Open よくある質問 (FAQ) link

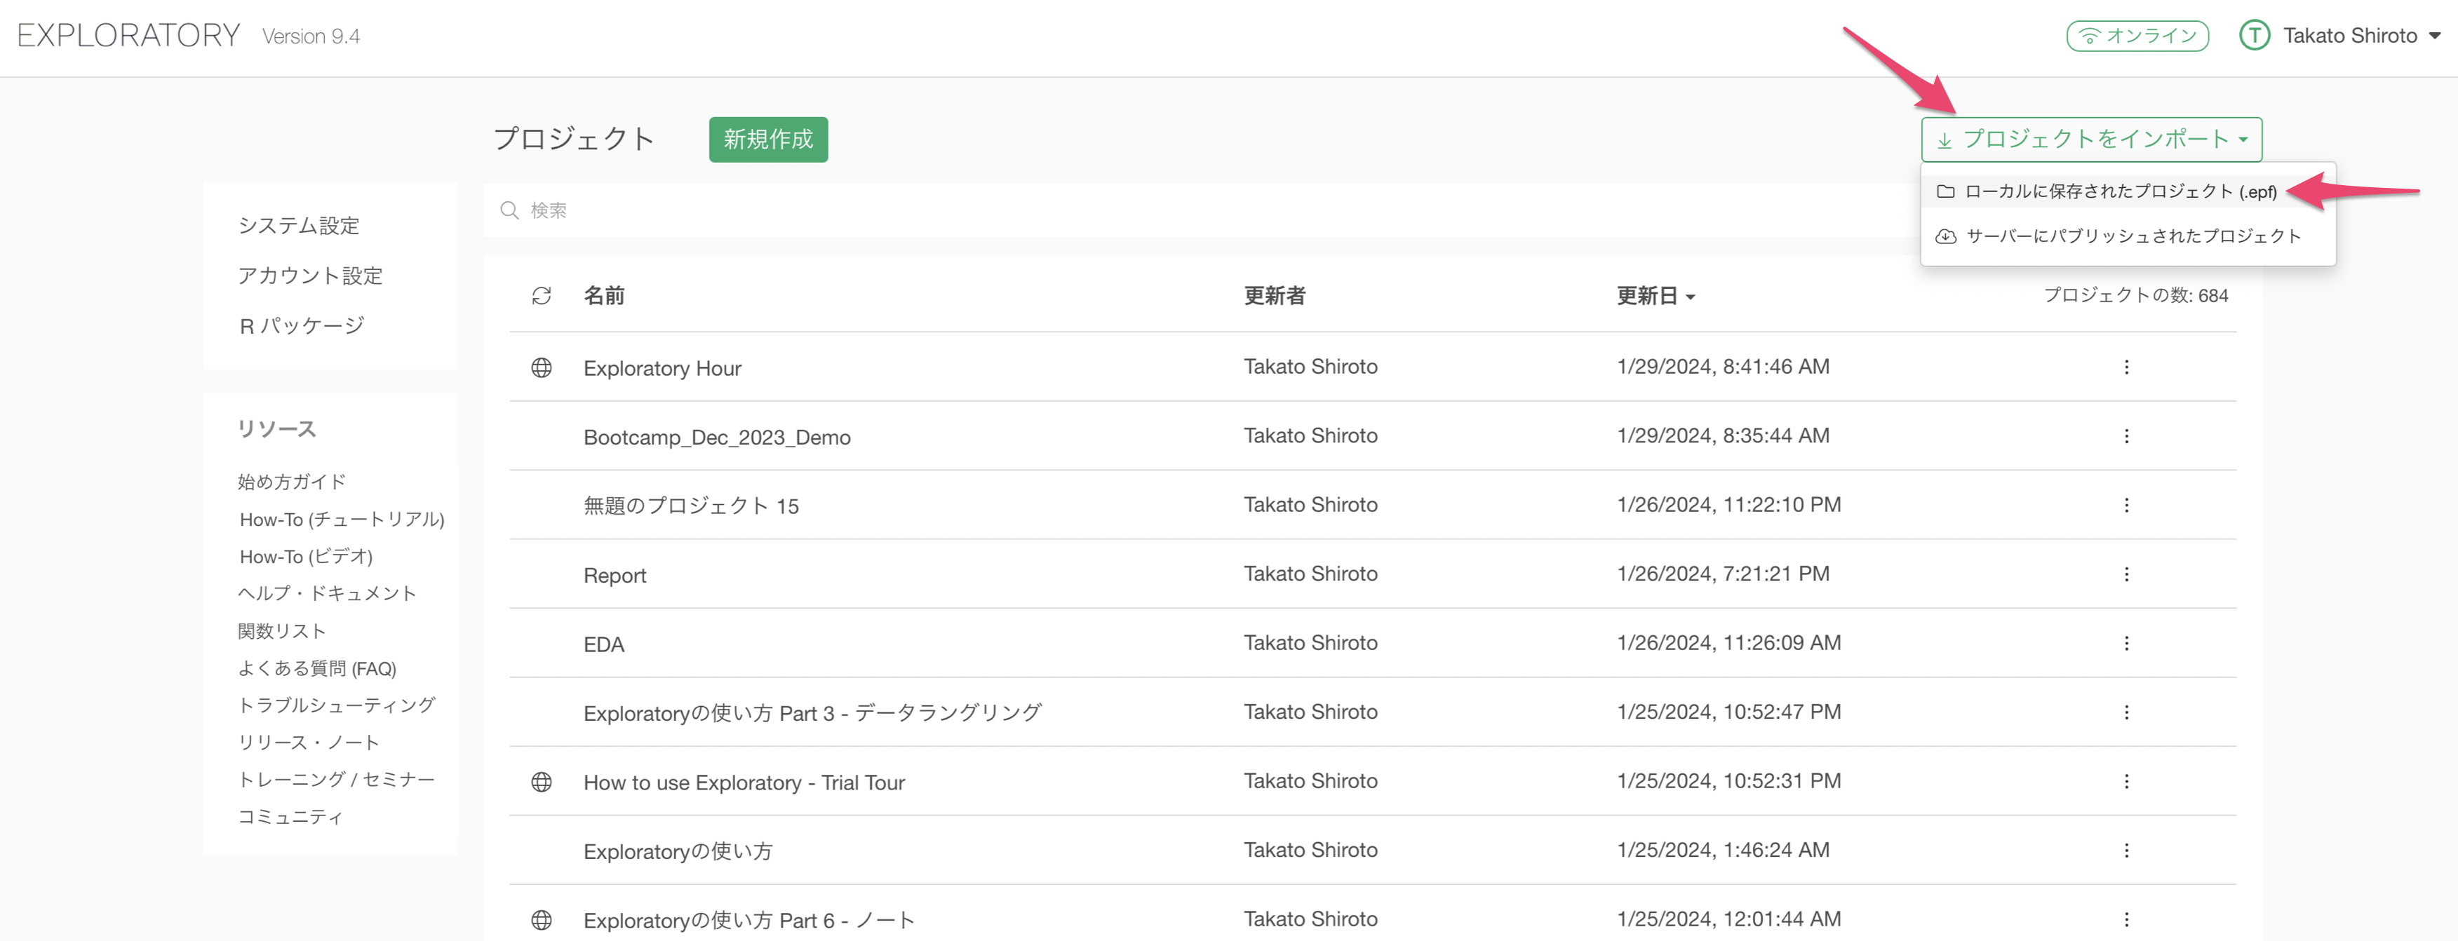tap(317, 668)
